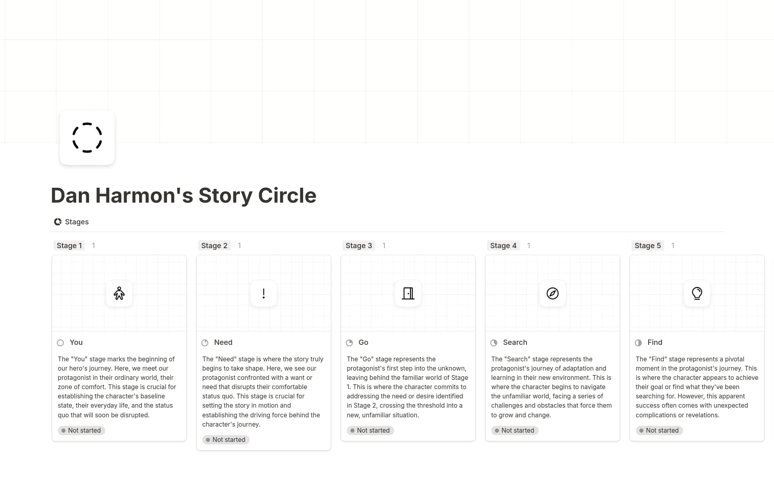This screenshot has height=483, width=774.
Task: Toggle the "Not started" status on the Search card
Action: (x=514, y=430)
